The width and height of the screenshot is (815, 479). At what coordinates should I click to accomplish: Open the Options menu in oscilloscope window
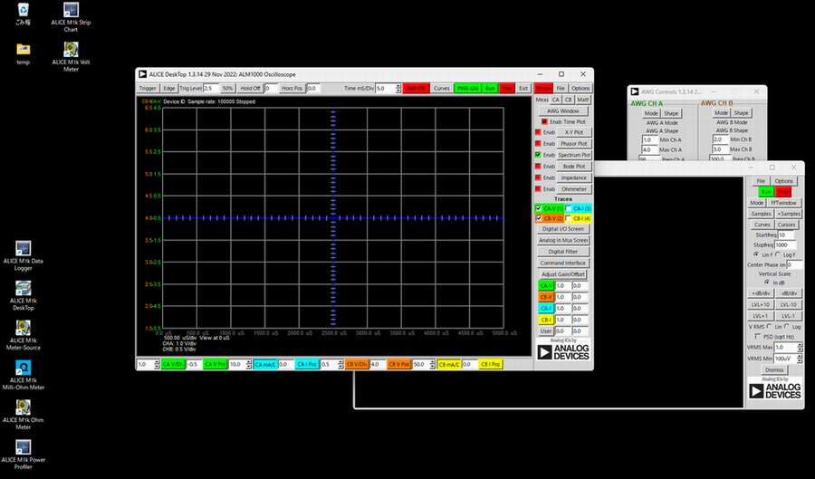[580, 89]
